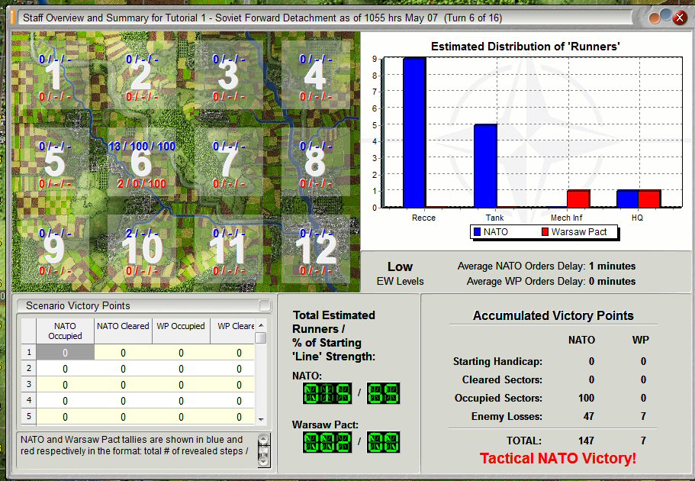The height and width of the screenshot is (481, 695).
Task: Click the table scrollbar down arrow
Action: pyautogui.click(x=261, y=419)
